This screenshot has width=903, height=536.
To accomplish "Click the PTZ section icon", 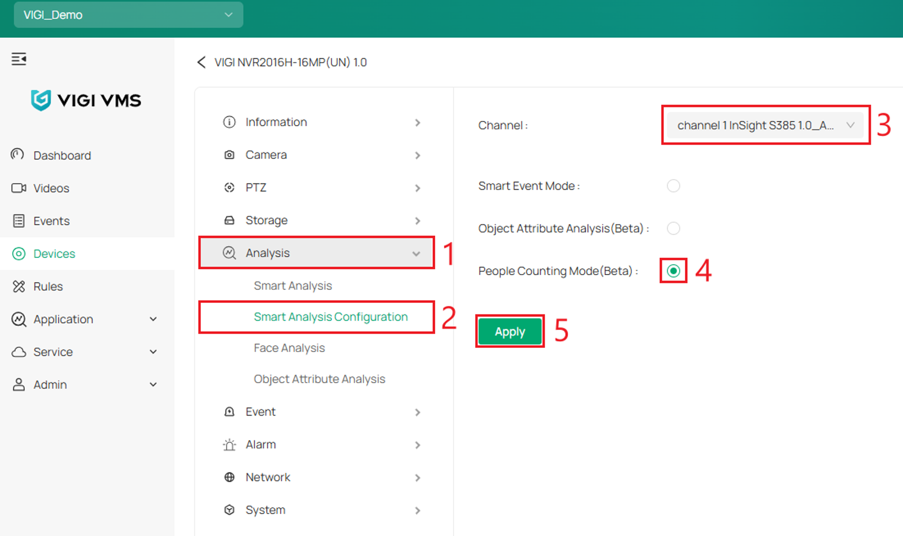I will click(x=229, y=188).
